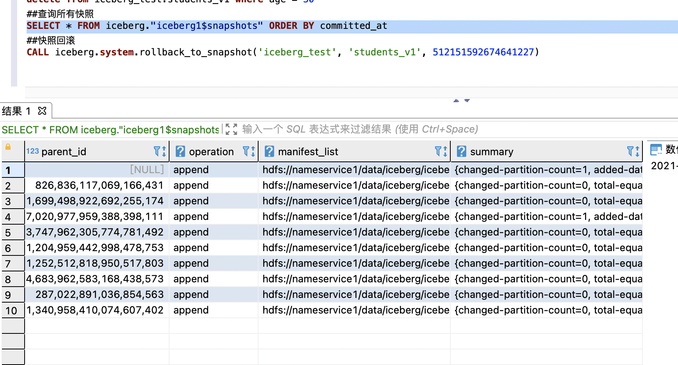Sort by the operation column arrows

pyautogui.click(x=253, y=151)
